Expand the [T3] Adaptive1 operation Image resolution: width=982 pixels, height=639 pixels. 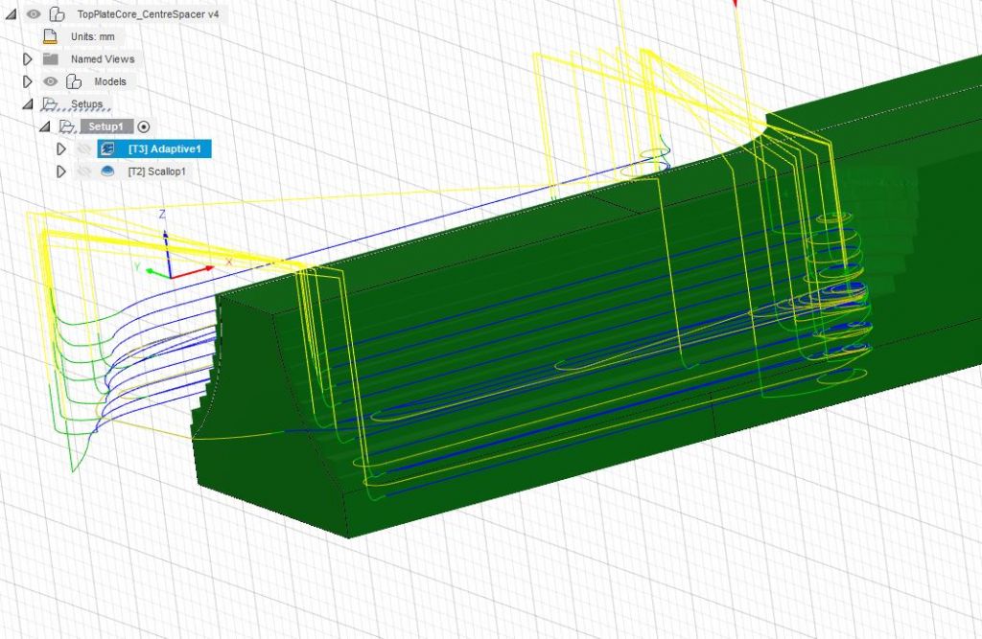(61, 148)
